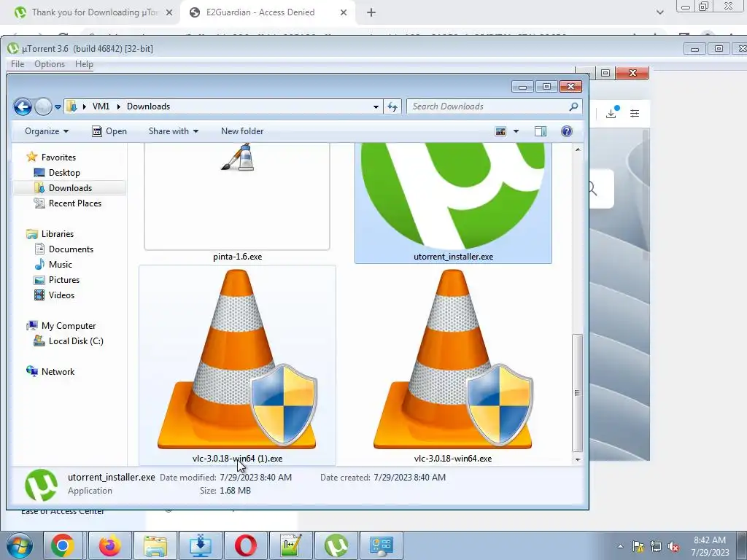The height and width of the screenshot is (560, 747).
Task: Switch to E2Guardian - Access Denied tab
Action: coord(260,12)
